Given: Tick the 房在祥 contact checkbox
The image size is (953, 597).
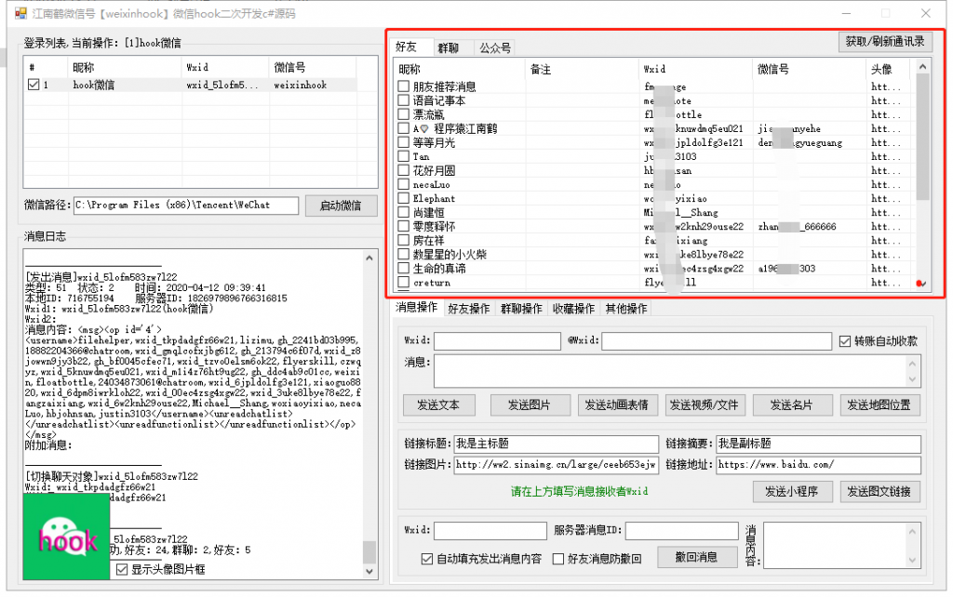Looking at the screenshot, I should tap(403, 240).
